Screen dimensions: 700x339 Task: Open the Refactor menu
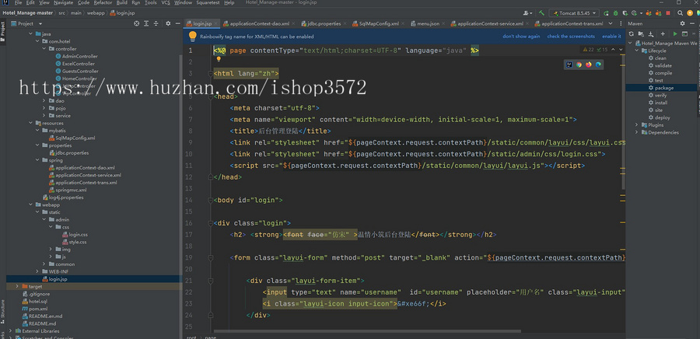click(103, 2)
